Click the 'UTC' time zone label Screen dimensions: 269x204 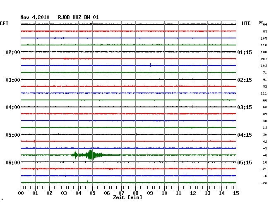tap(246, 24)
